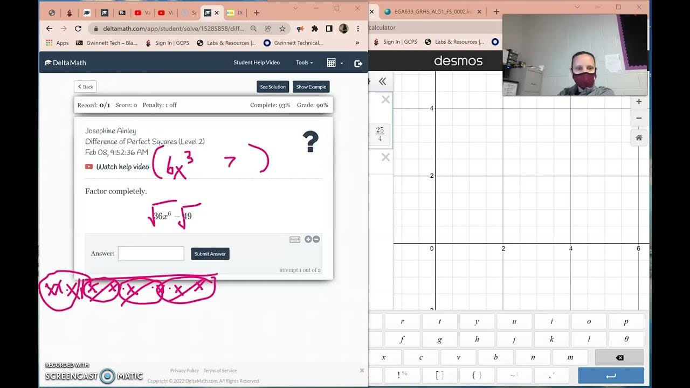Open a new tab in the DeltaMath window
The height and width of the screenshot is (388, 690).
click(257, 13)
